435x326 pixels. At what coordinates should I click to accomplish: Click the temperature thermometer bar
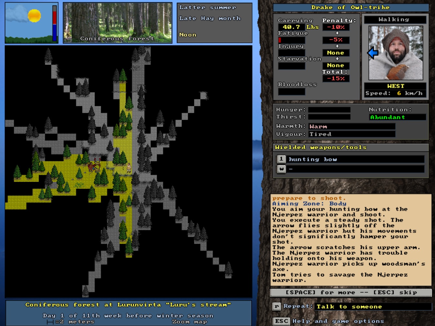pyautogui.click(x=55, y=23)
